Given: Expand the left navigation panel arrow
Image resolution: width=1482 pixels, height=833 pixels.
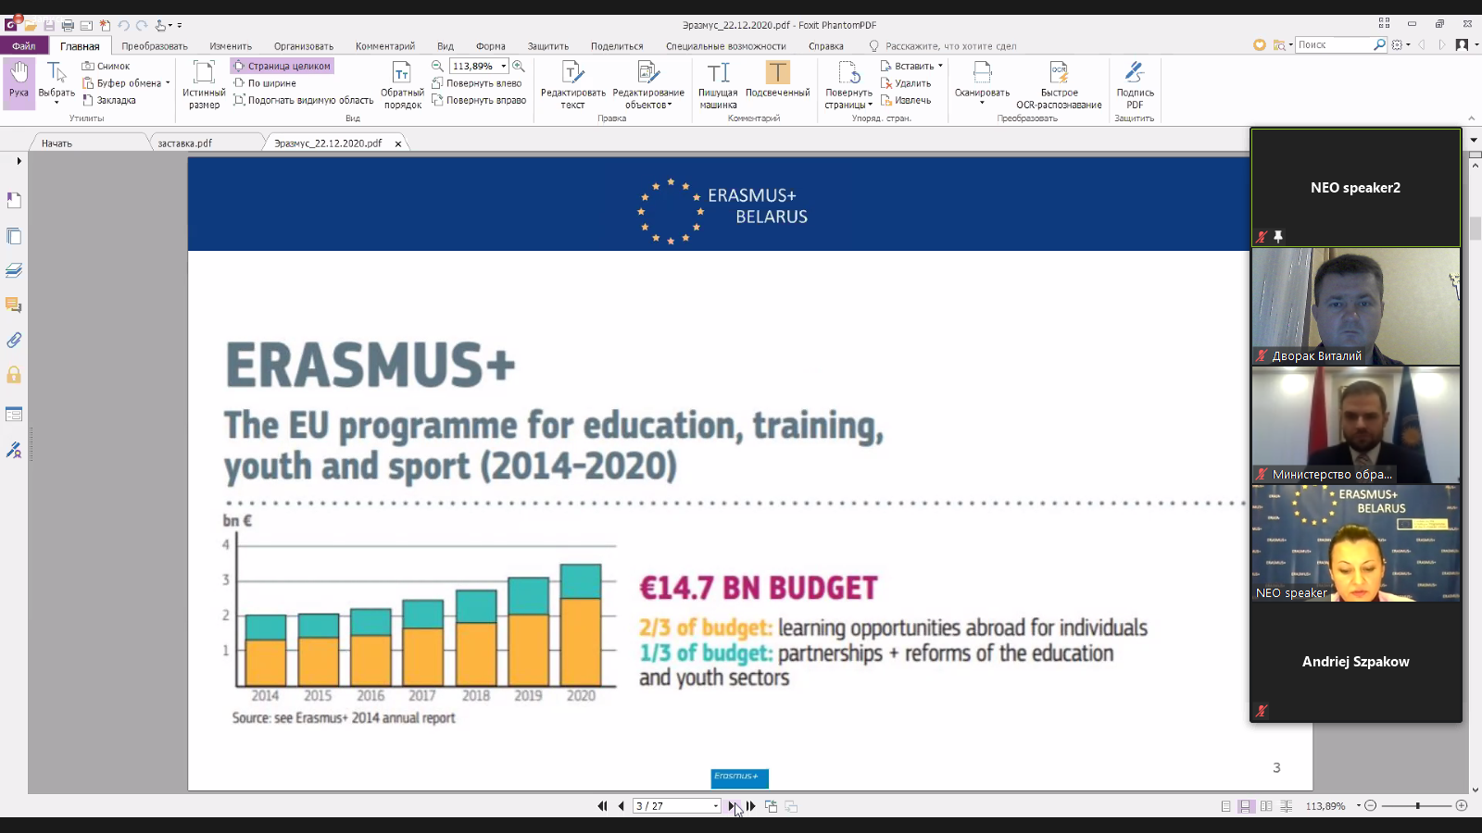Looking at the screenshot, I should coord(19,161).
